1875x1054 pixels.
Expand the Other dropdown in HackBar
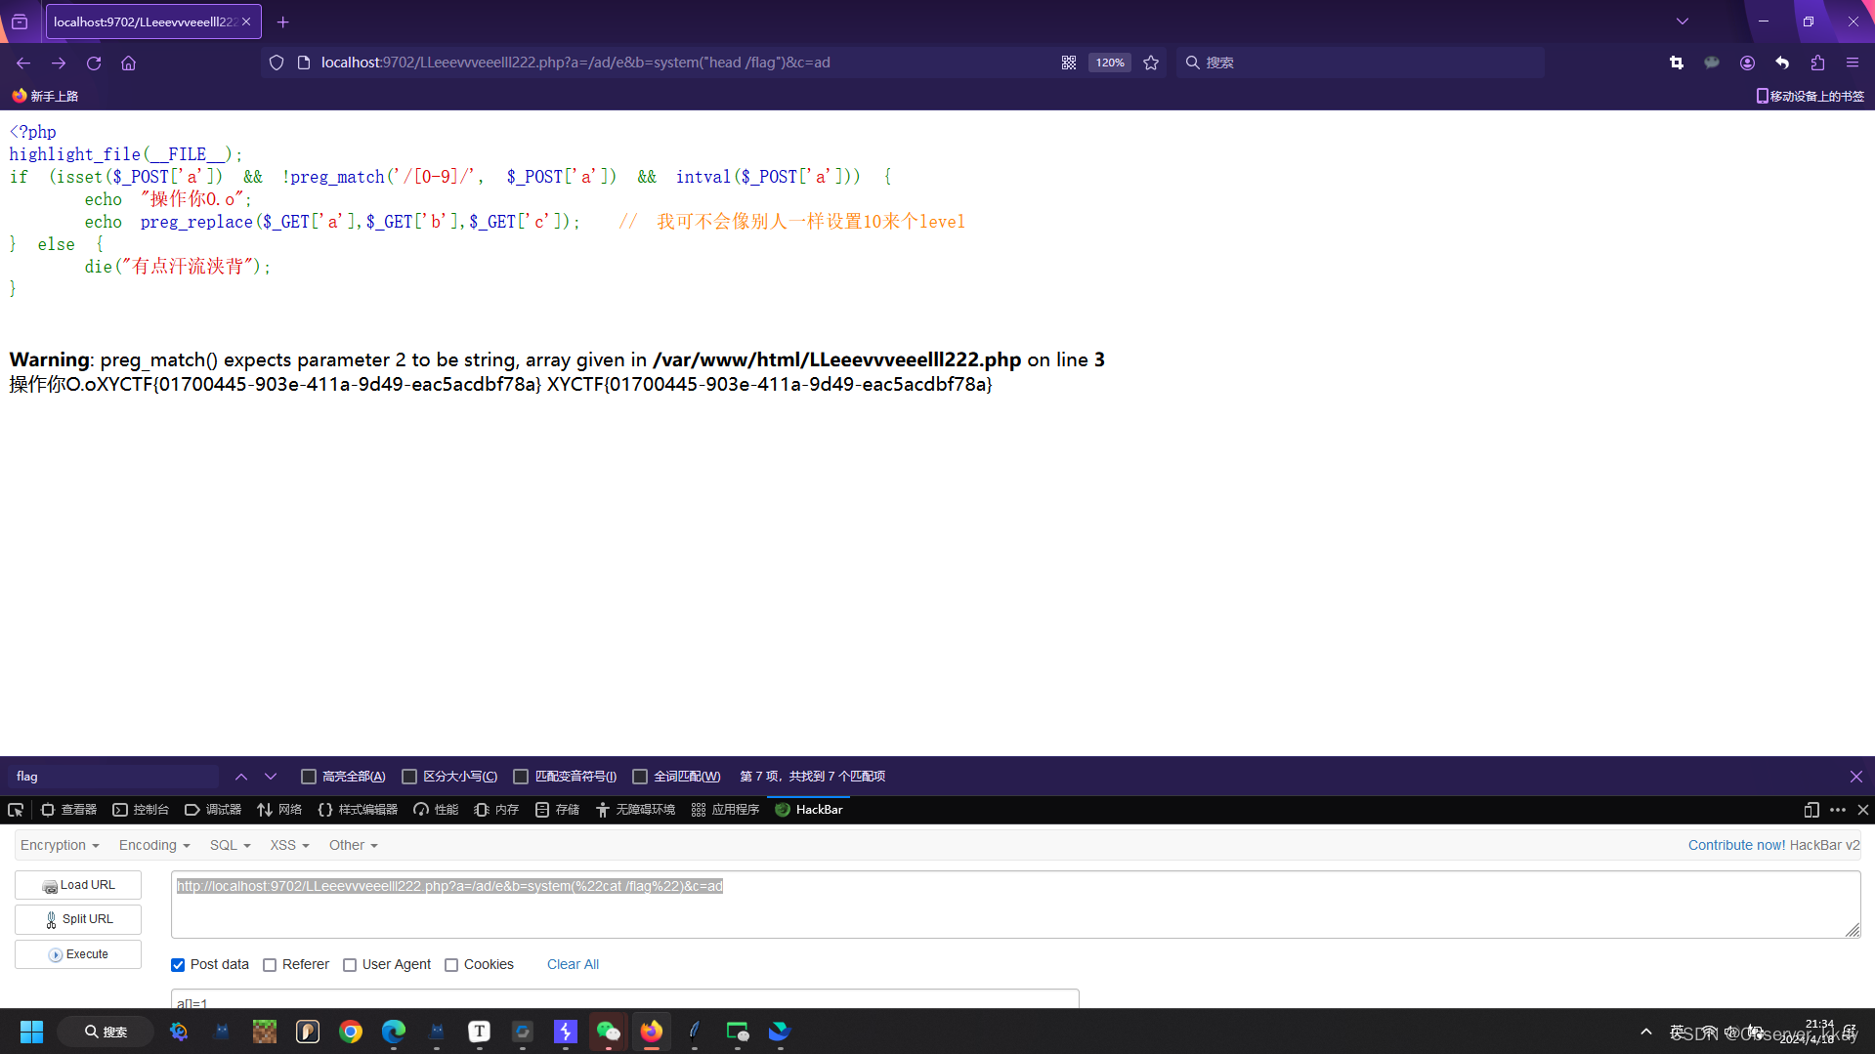point(352,844)
